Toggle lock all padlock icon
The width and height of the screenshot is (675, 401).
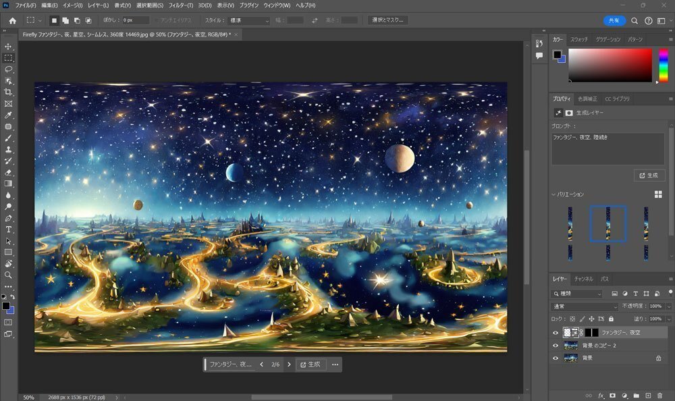tap(611, 319)
